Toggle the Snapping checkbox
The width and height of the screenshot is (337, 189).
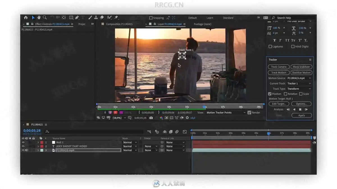(x=151, y=18)
